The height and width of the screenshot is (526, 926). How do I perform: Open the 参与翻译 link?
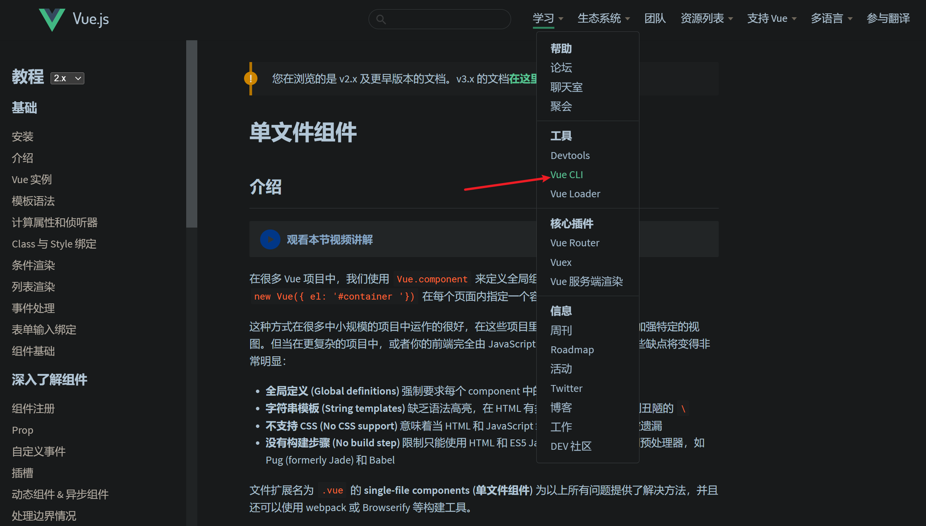click(888, 18)
